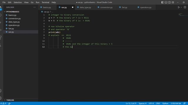This screenshot has height=105, width=188.
Task: Switch to the data_type.py tab
Action: (x=85, y=7)
